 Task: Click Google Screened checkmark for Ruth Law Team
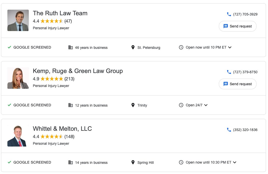pos(9,47)
